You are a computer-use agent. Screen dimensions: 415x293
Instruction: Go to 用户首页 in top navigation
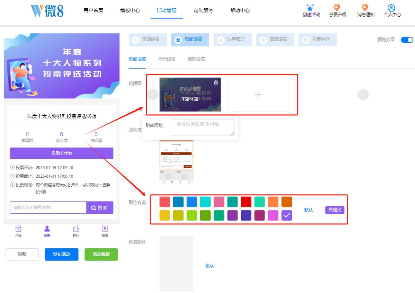coord(93,10)
